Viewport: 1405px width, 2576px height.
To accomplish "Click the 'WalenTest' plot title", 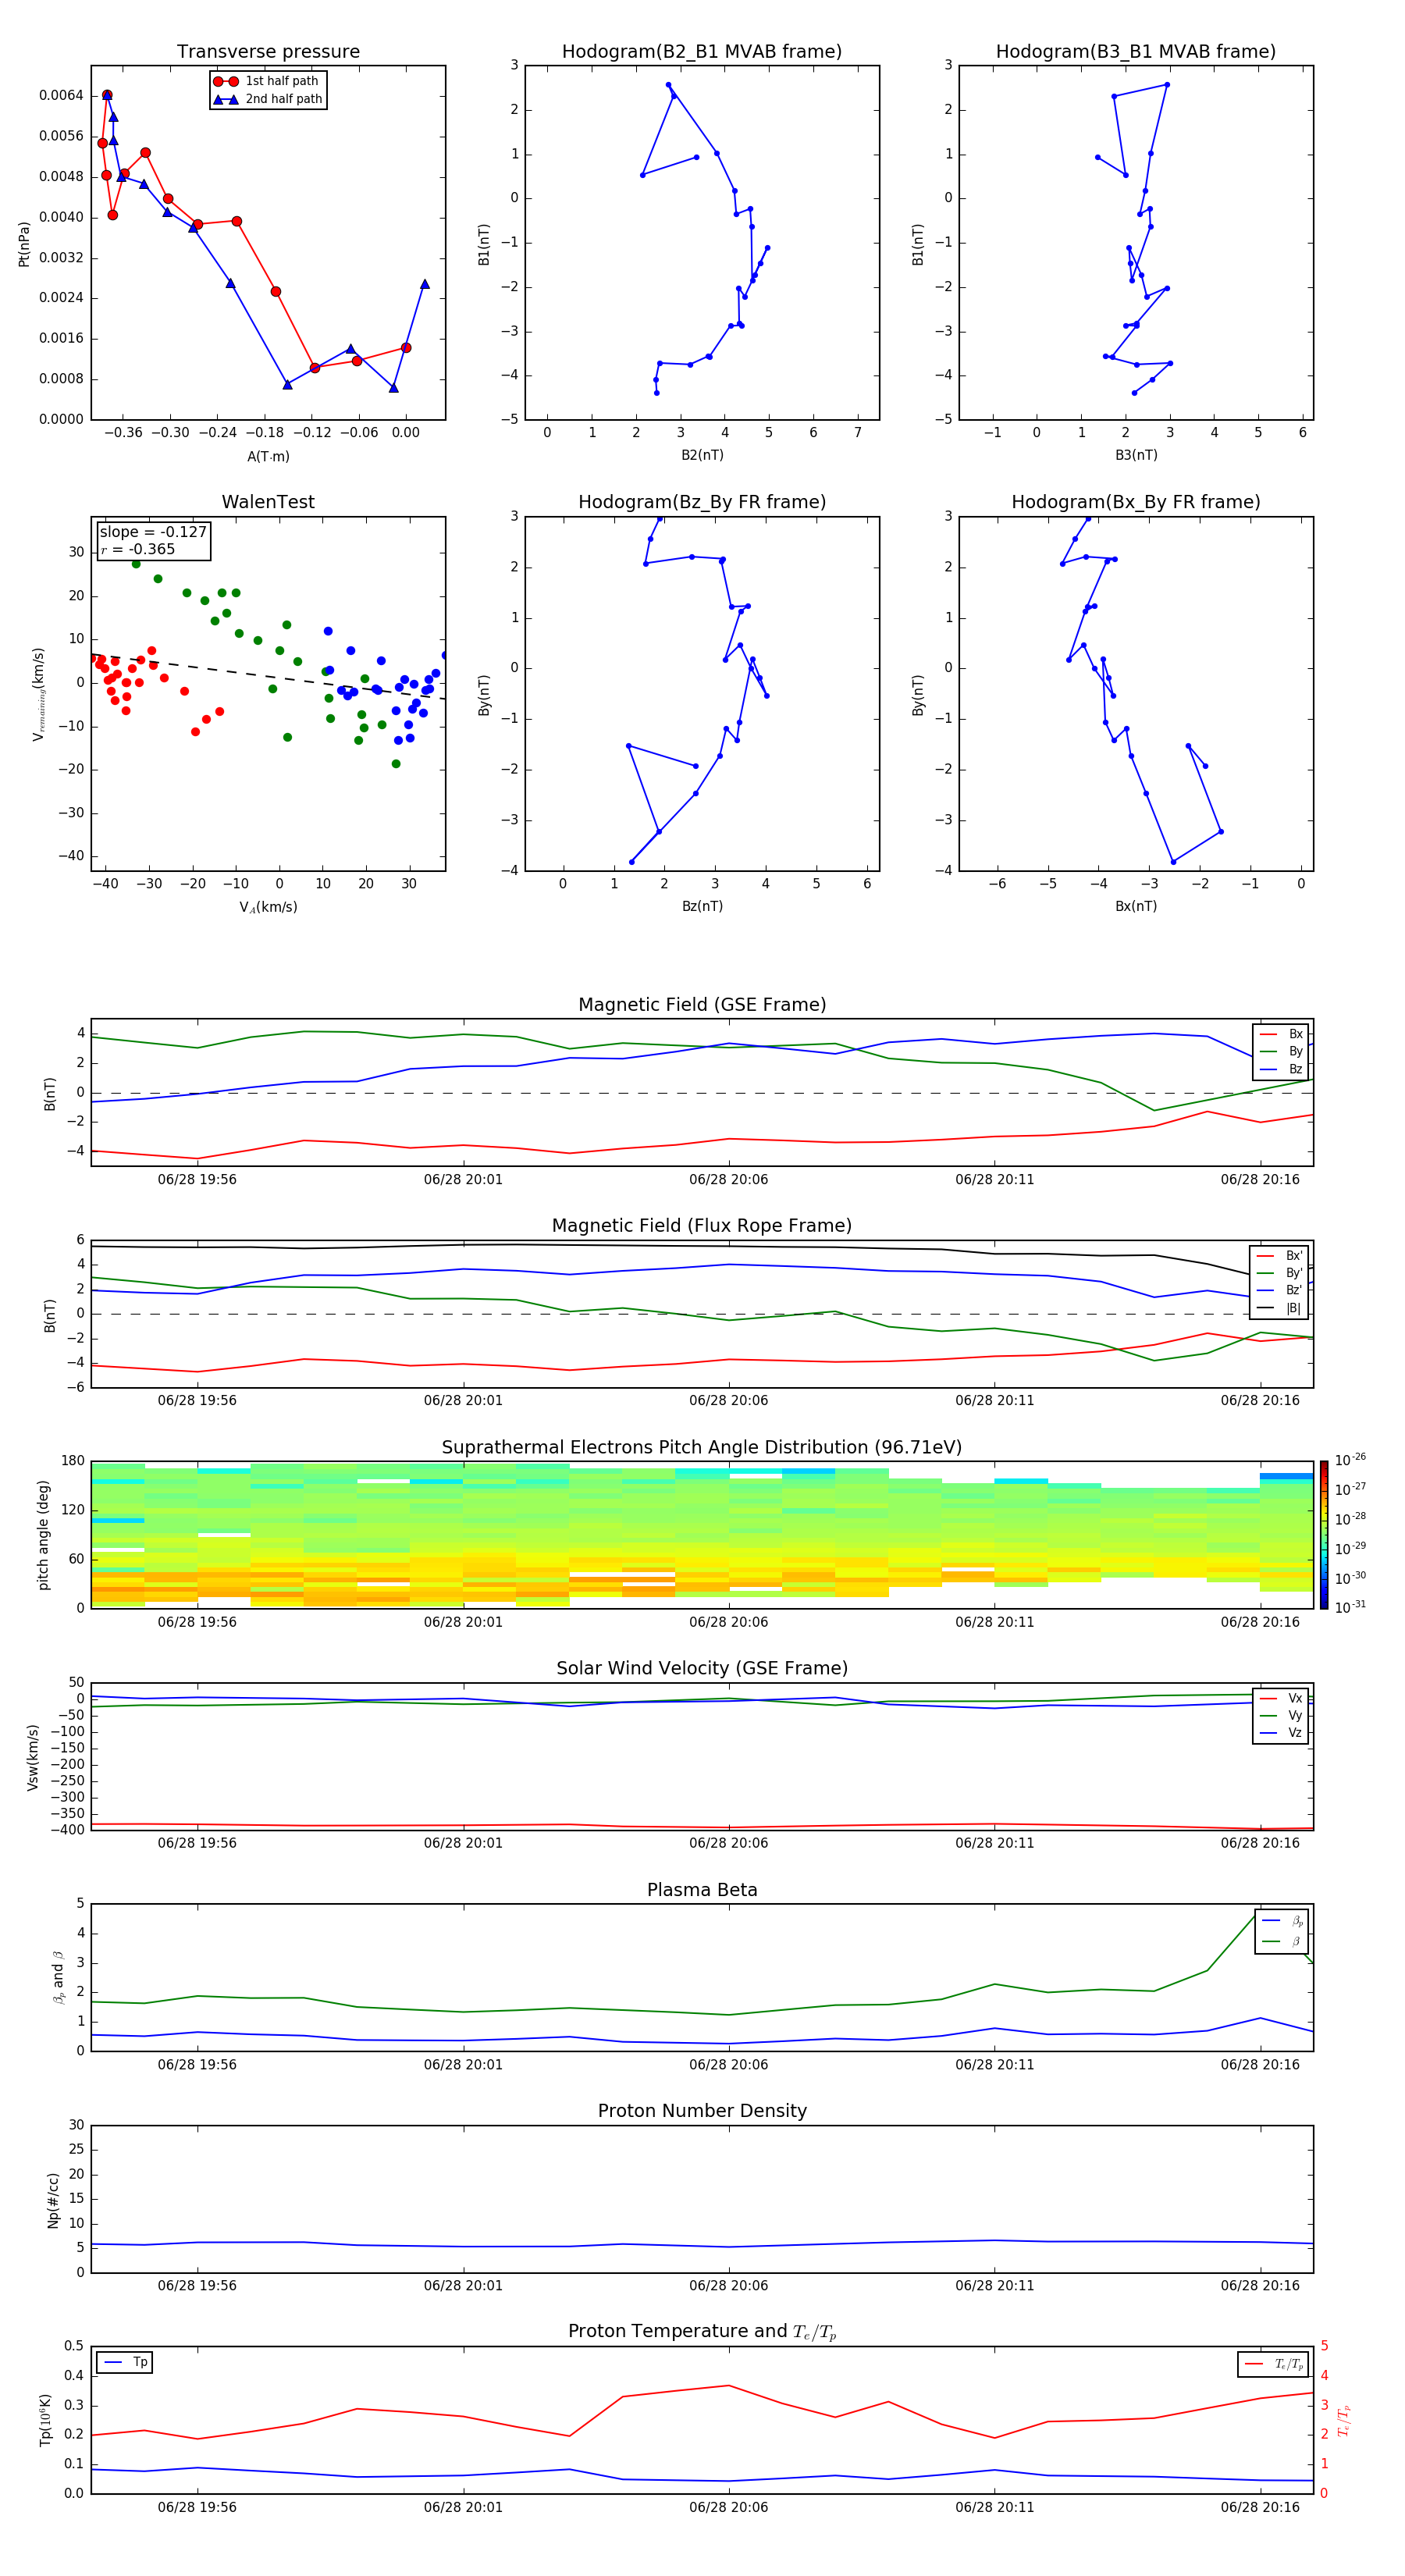I will [268, 502].
